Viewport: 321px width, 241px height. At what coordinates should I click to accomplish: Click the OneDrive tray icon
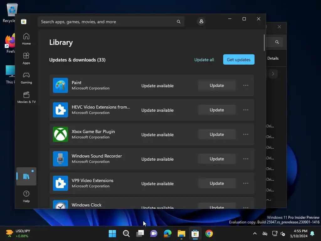[x=265, y=233]
